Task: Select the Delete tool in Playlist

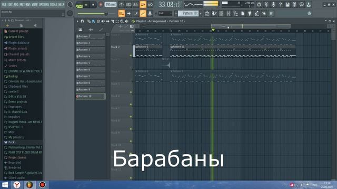Action: (98, 21)
